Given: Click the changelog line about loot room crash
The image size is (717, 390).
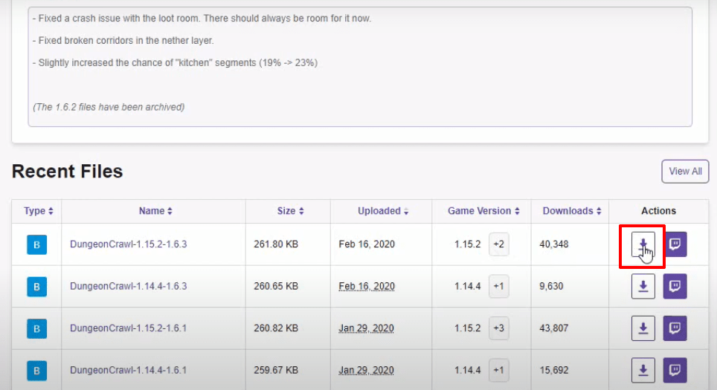Looking at the screenshot, I should (x=202, y=19).
